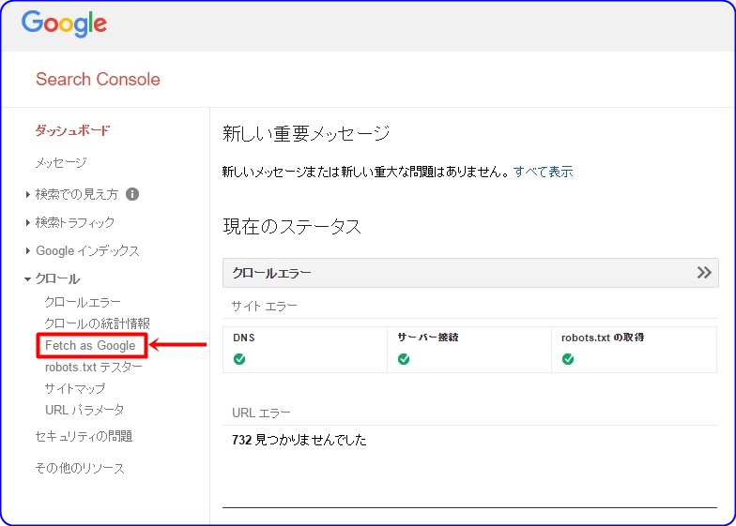Click the 新しい重要メッセージ heading
This screenshot has height=526, width=736.
pos(306,133)
